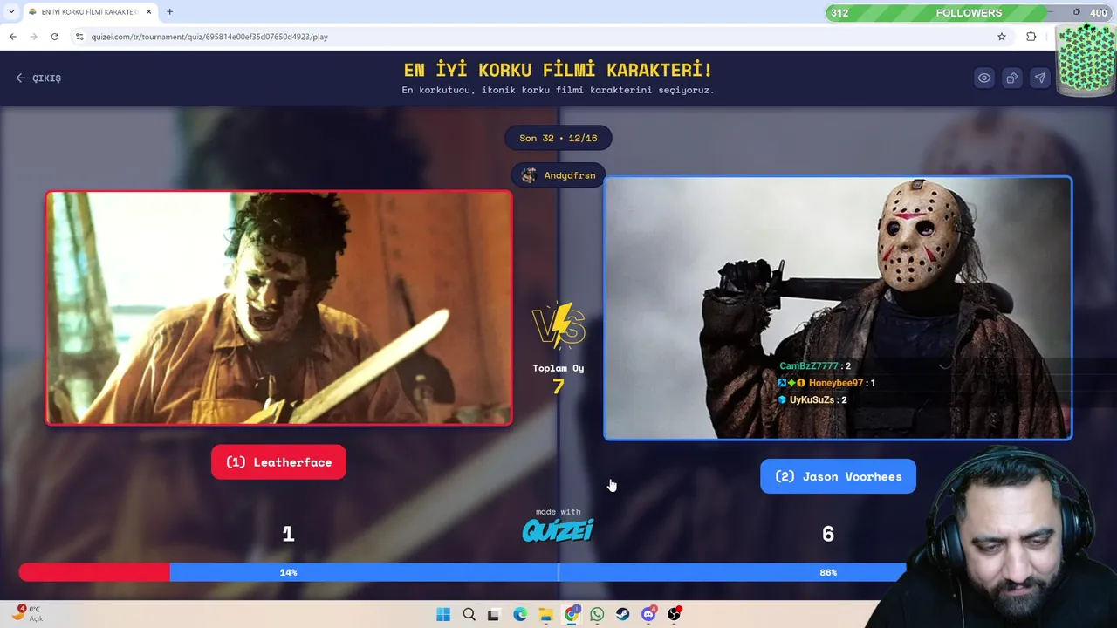Click the copy link icon in header
Screen dimensions: 1117x628
click(x=1012, y=78)
